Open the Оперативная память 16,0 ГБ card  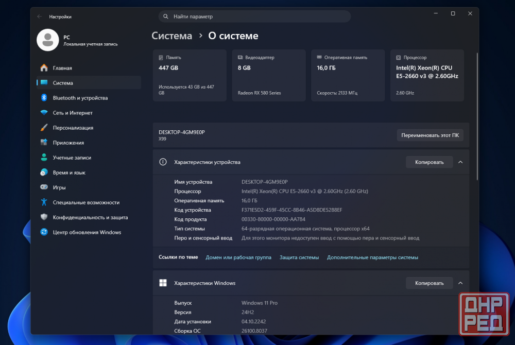pyautogui.click(x=348, y=76)
